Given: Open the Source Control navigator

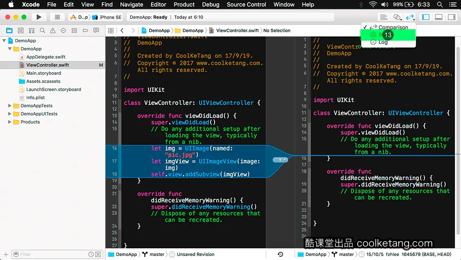Looking at the screenshot, I should click(x=21, y=30).
